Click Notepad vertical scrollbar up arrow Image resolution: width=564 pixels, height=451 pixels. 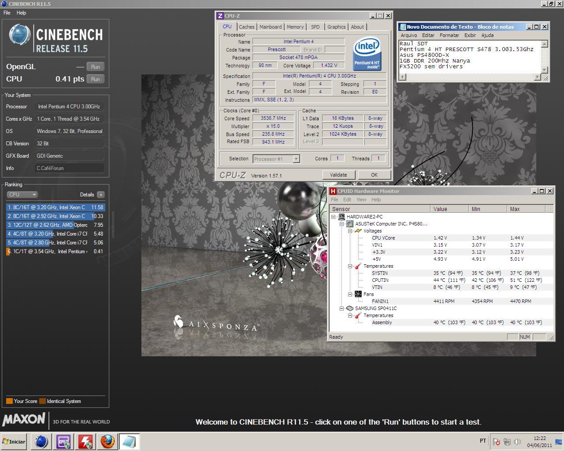coord(545,44)
